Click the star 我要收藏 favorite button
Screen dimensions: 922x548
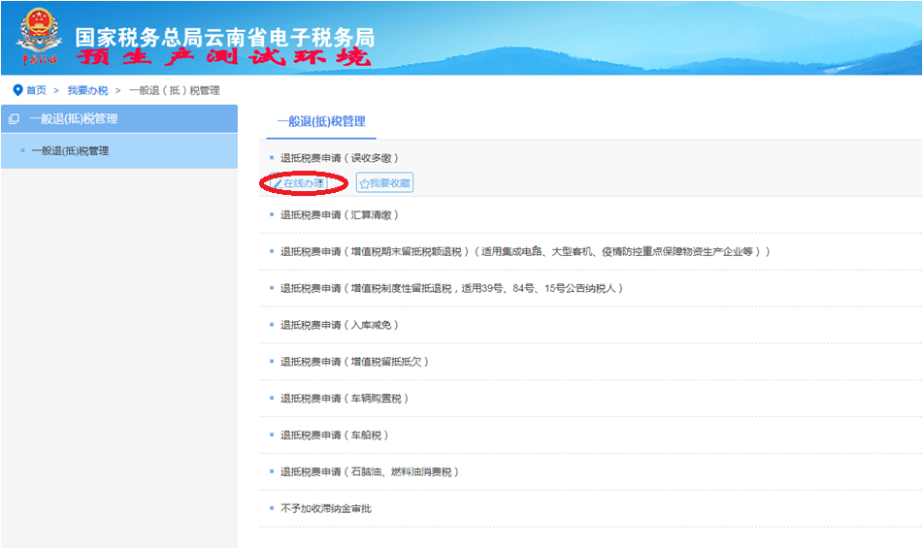(384, 183)
